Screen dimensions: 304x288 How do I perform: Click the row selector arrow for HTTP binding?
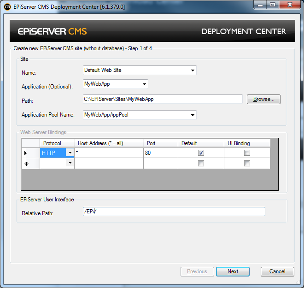click(x=25, y=153)
